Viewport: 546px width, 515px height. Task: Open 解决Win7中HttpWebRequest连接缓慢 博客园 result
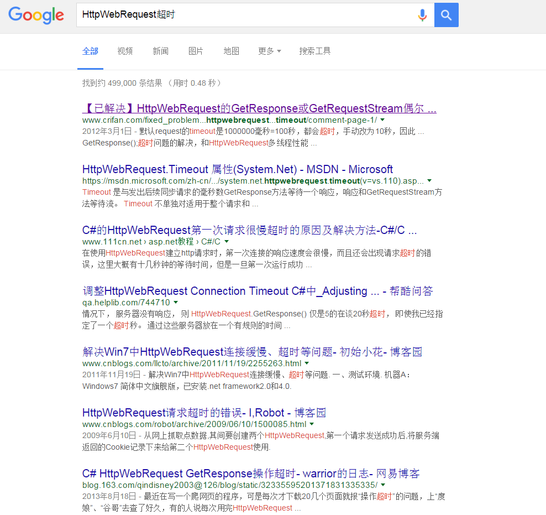click(x=252, y=352)
